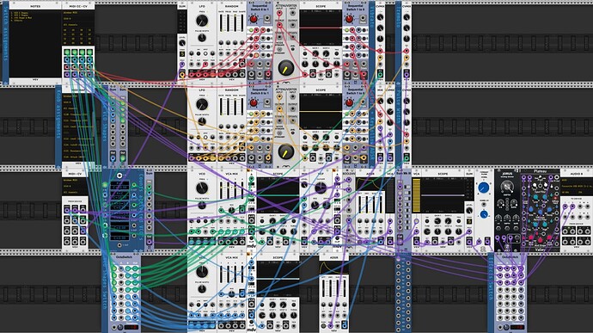Click the large Jomus depth knob

(507, 187)
